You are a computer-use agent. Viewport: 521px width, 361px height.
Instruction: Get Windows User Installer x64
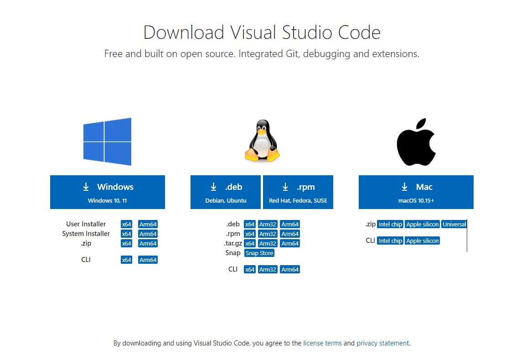tap(126, 224)
